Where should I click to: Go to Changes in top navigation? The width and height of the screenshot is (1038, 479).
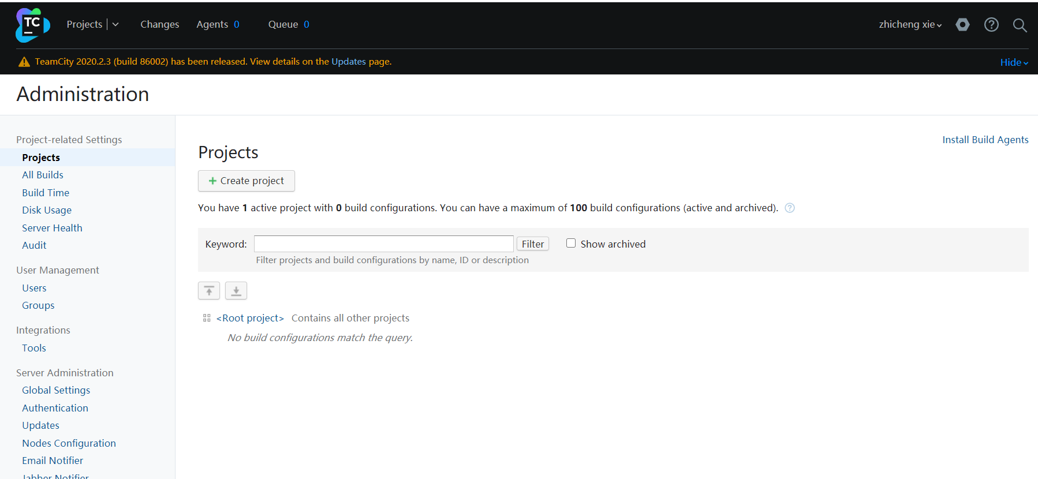(x=160, y=24)
